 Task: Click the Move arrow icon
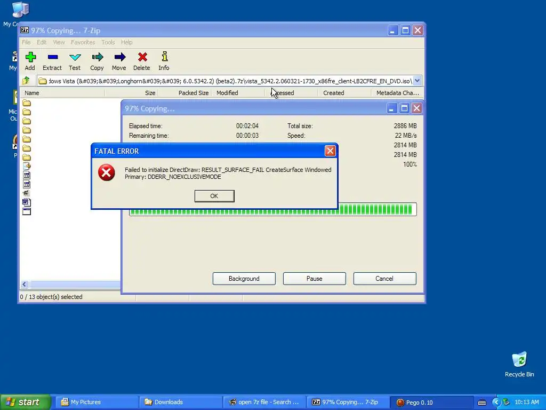(x=119, y=57)
